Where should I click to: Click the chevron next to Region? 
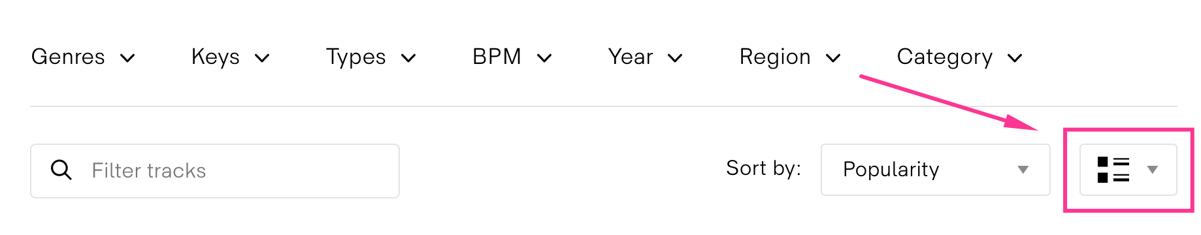(x=833, y=58)
